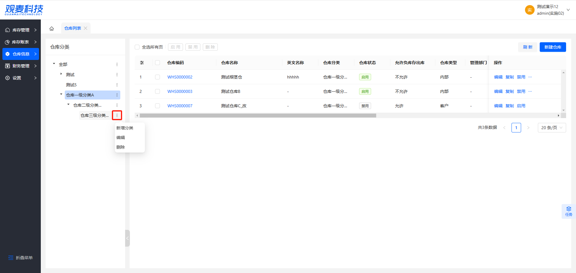Click the home icon in the tab bar

point(52,28)
